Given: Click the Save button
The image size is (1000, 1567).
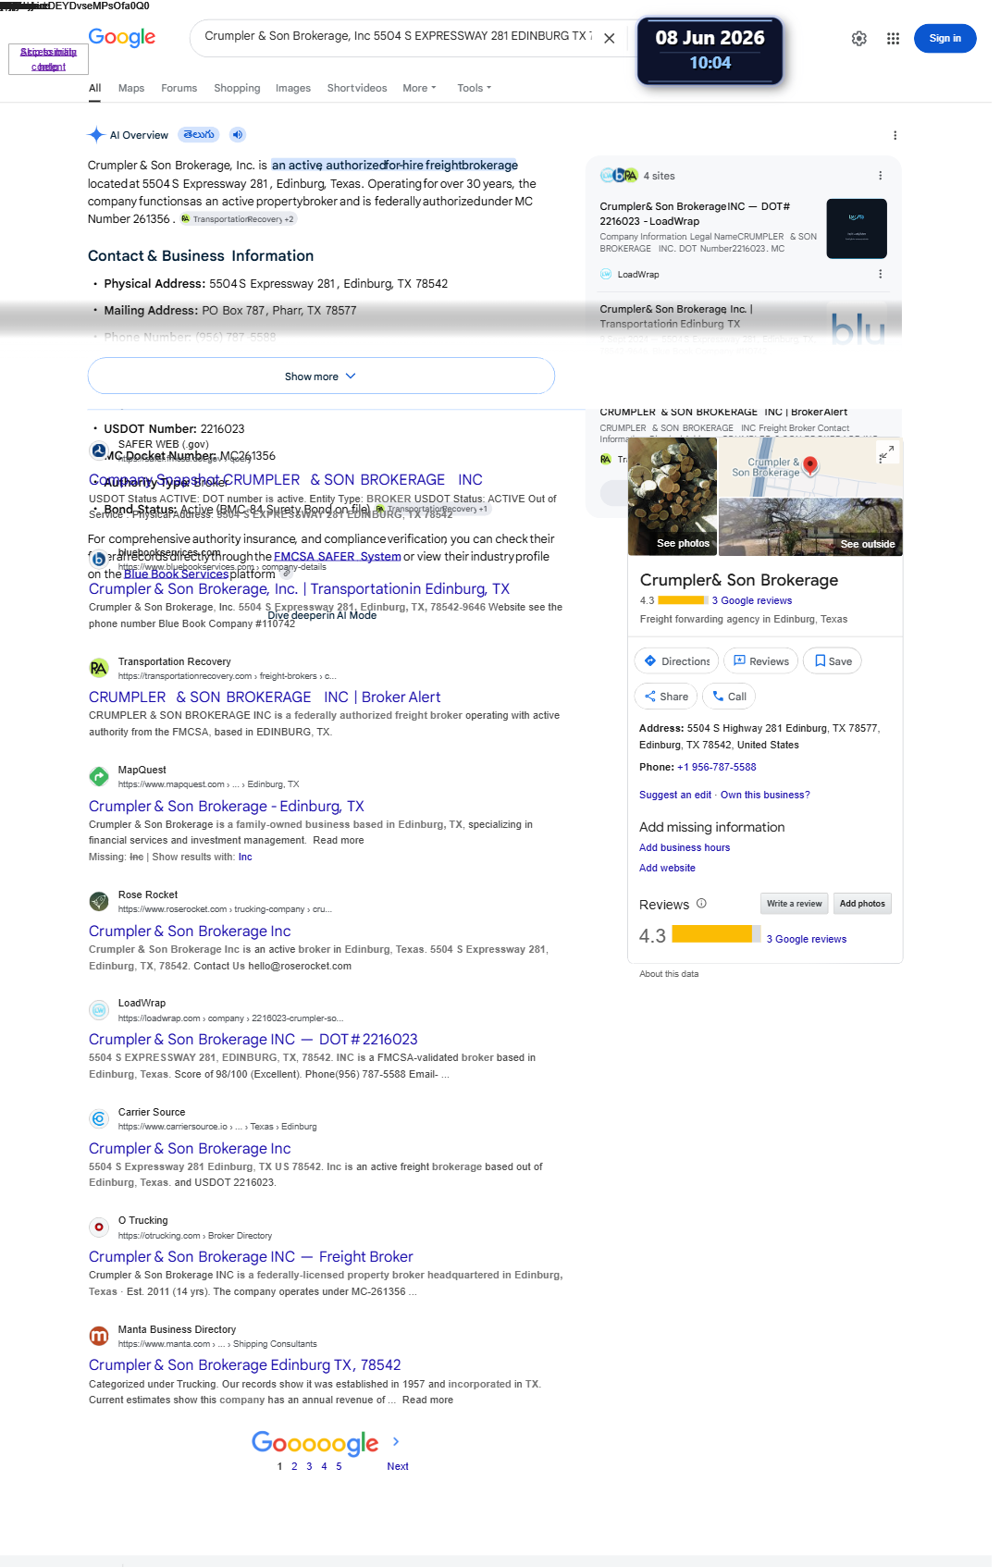Looking at the screenshot, I should point(833,661).
